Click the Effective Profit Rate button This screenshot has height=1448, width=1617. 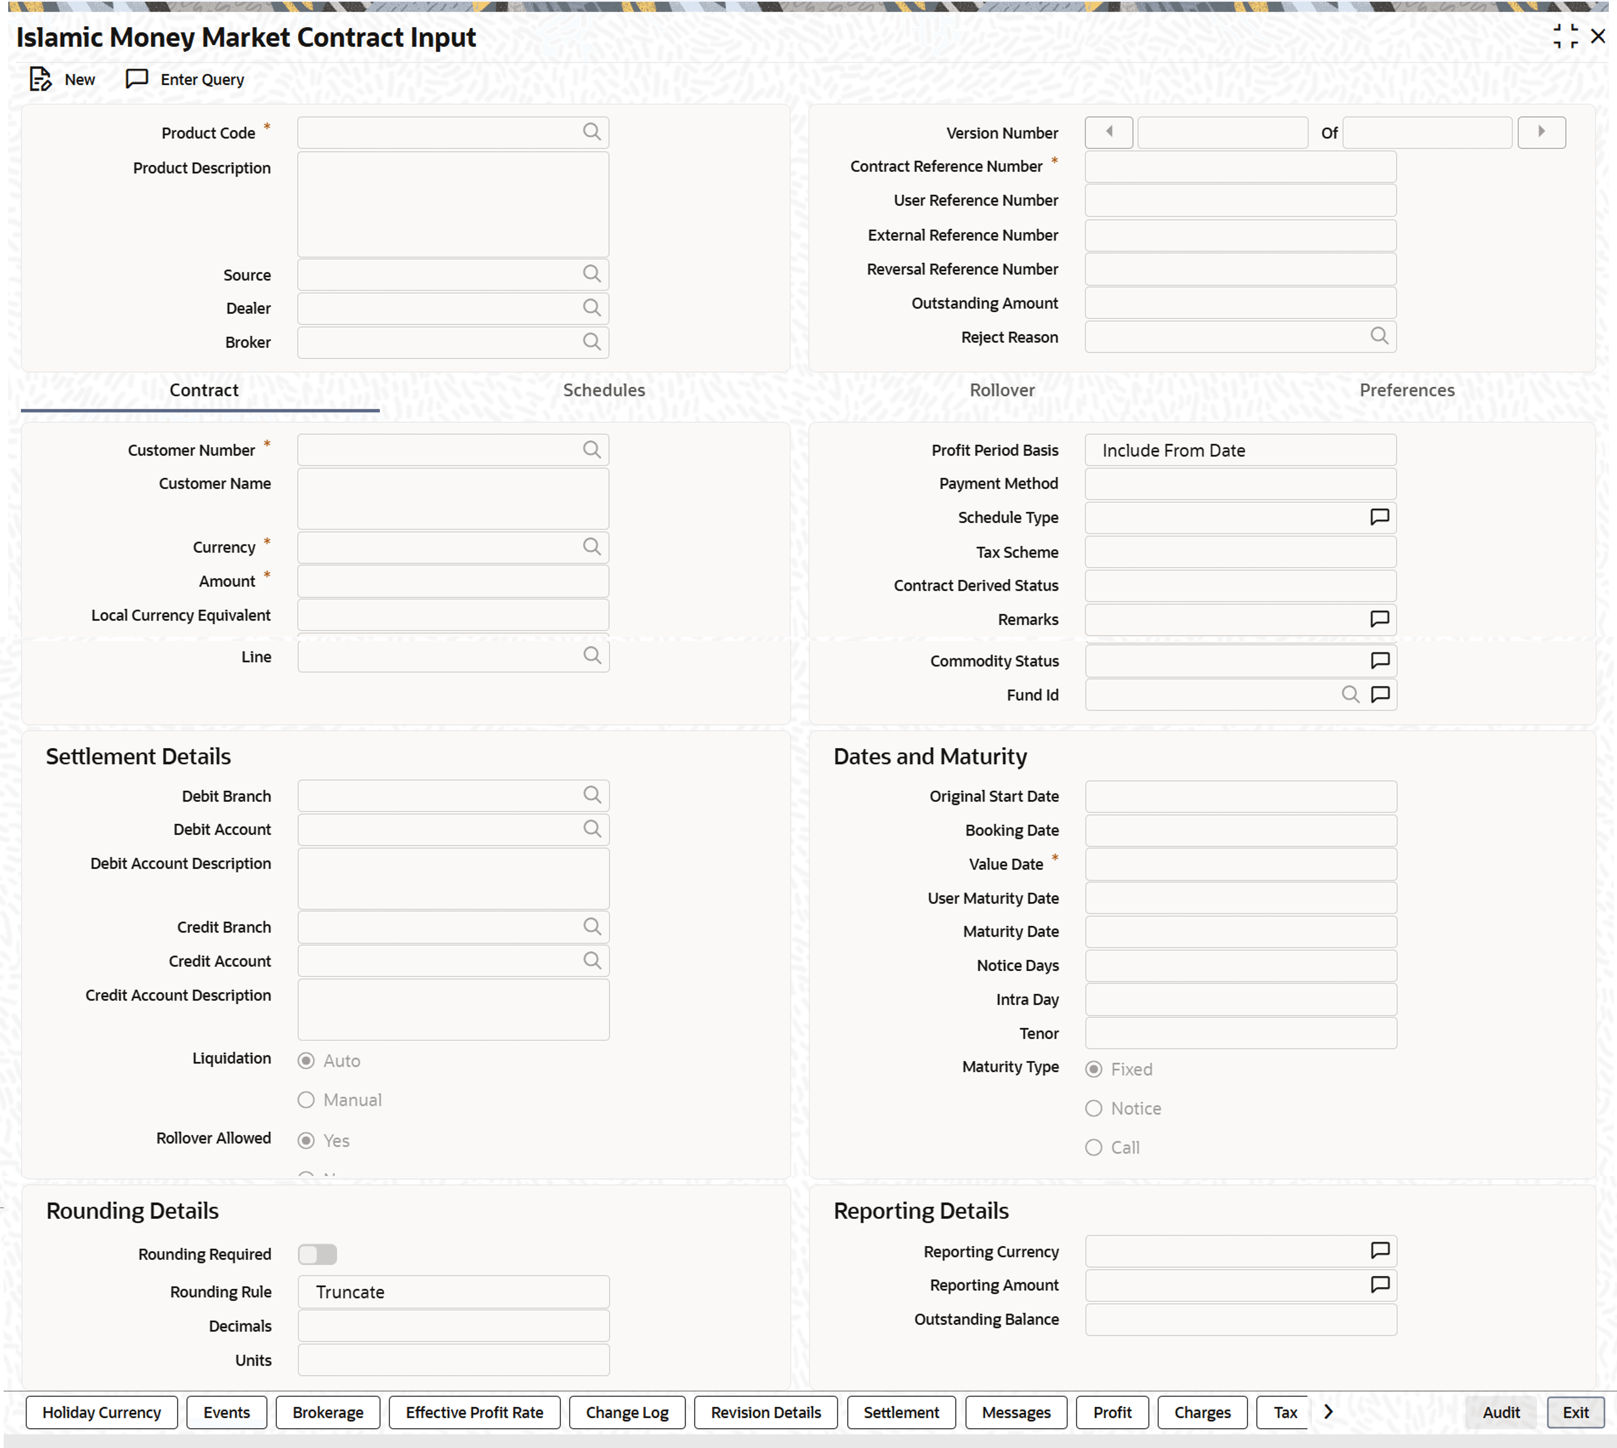click(x=474, y=1412)
